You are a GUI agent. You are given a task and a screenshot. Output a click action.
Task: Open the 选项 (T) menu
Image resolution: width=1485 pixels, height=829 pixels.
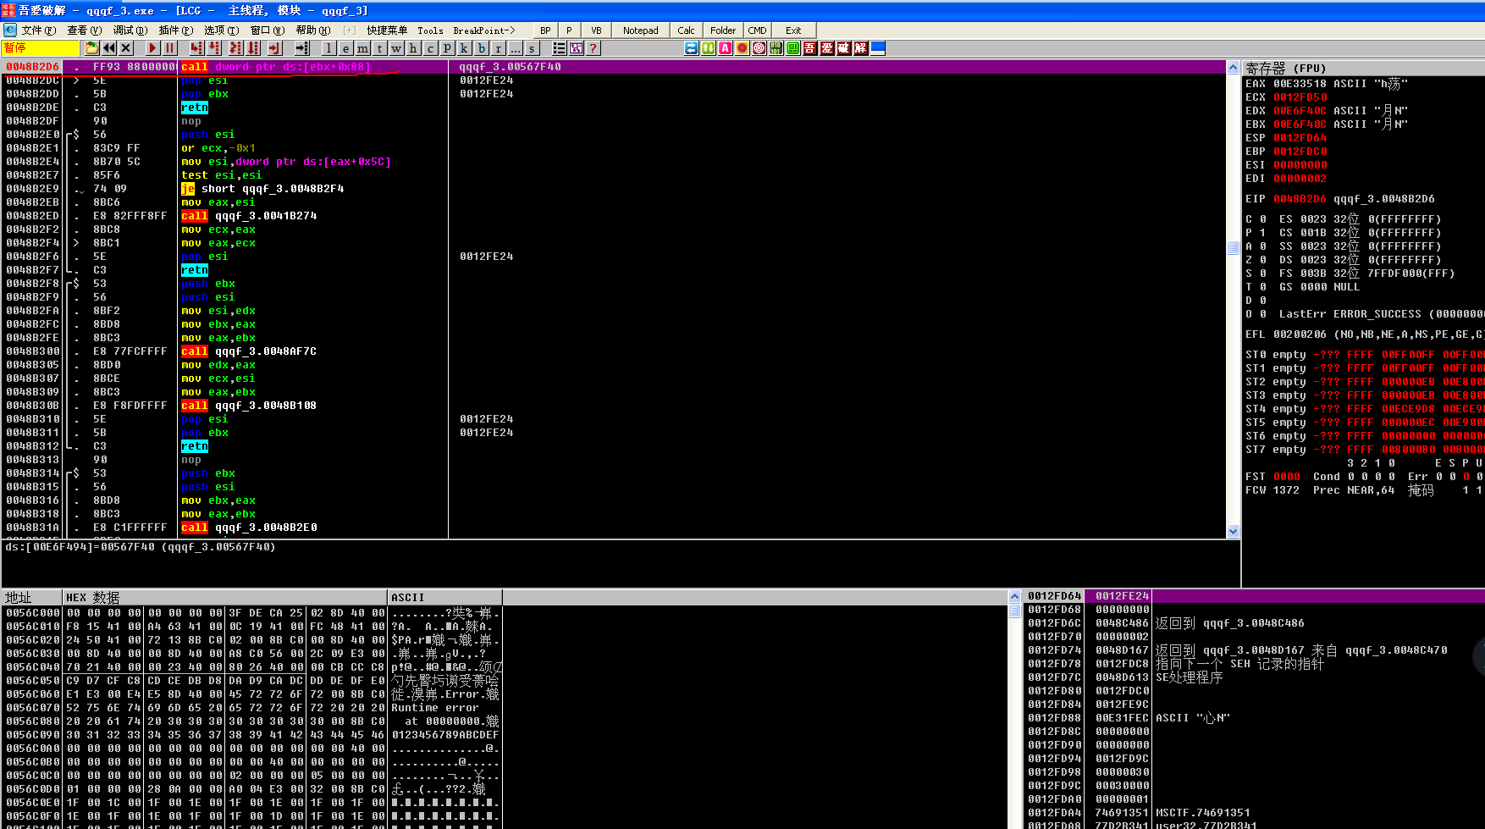tap(221, 30)
